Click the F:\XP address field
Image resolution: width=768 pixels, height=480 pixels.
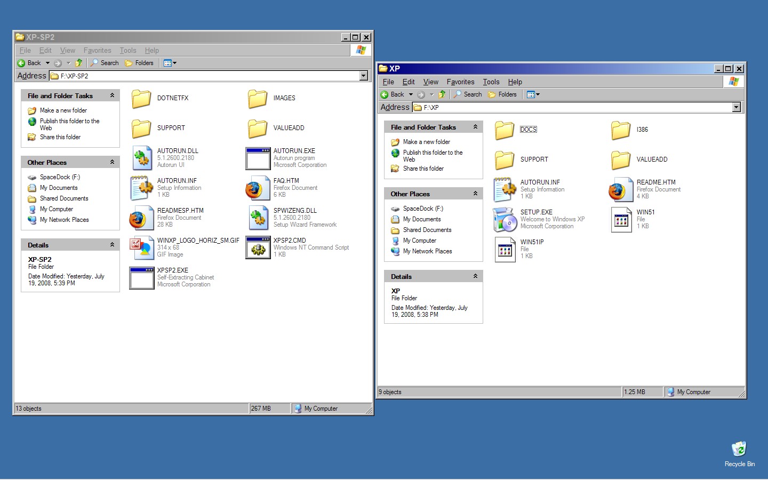coord(572,107)
